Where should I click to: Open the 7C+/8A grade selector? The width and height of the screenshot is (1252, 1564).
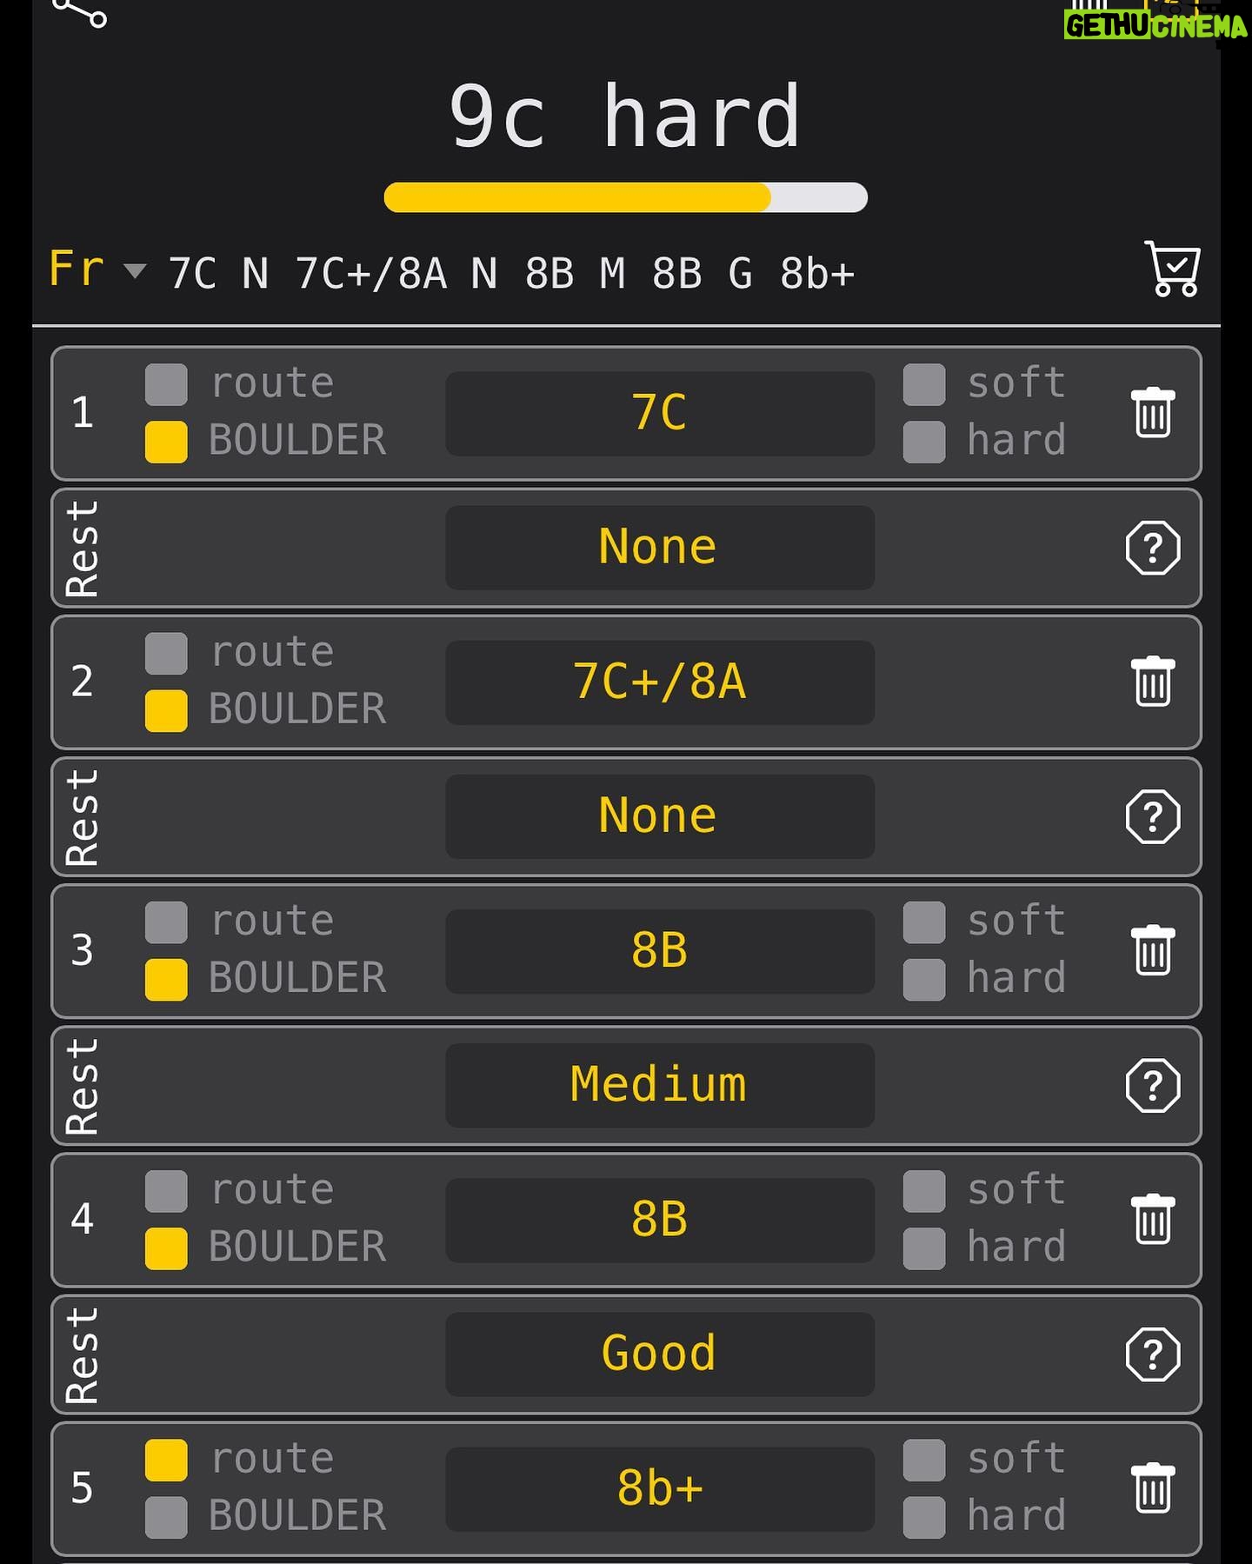pos(660,682)
